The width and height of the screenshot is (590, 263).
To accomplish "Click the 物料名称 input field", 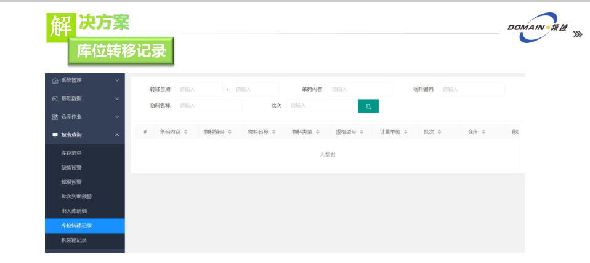I will point(209,106).
